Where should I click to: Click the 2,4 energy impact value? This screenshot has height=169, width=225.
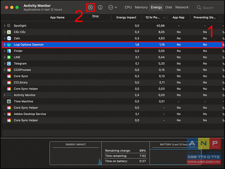click(x=137, y=95)
